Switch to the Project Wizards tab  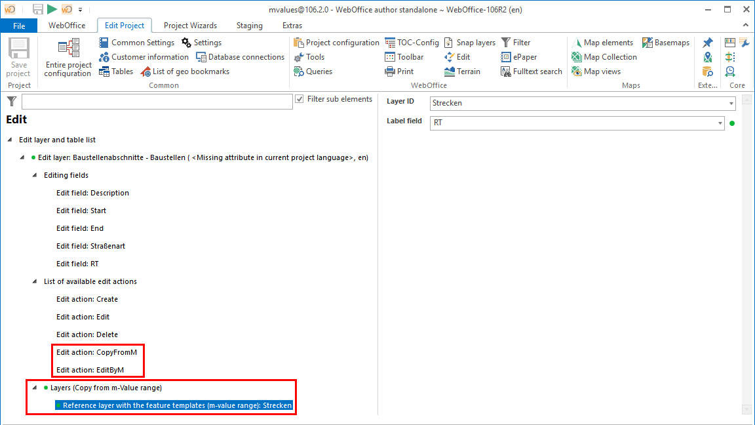point(190,25)
